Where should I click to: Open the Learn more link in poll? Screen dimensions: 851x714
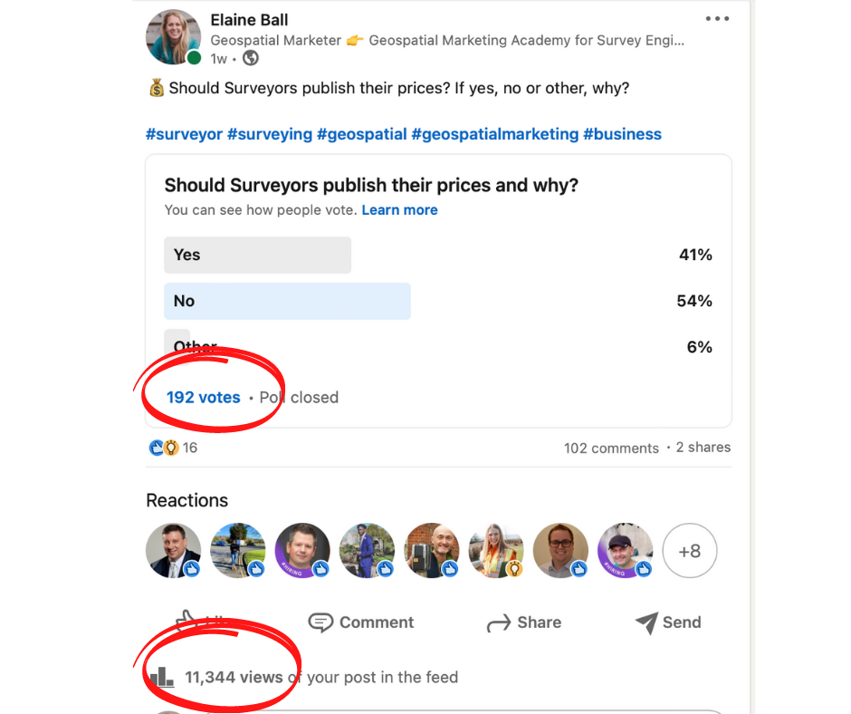399,210
